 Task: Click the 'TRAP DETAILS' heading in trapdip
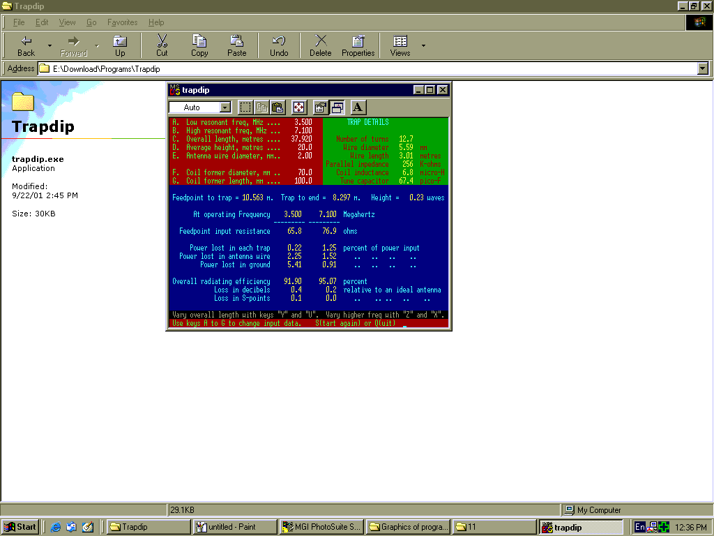pyautogui.click(x=368, y=122)
